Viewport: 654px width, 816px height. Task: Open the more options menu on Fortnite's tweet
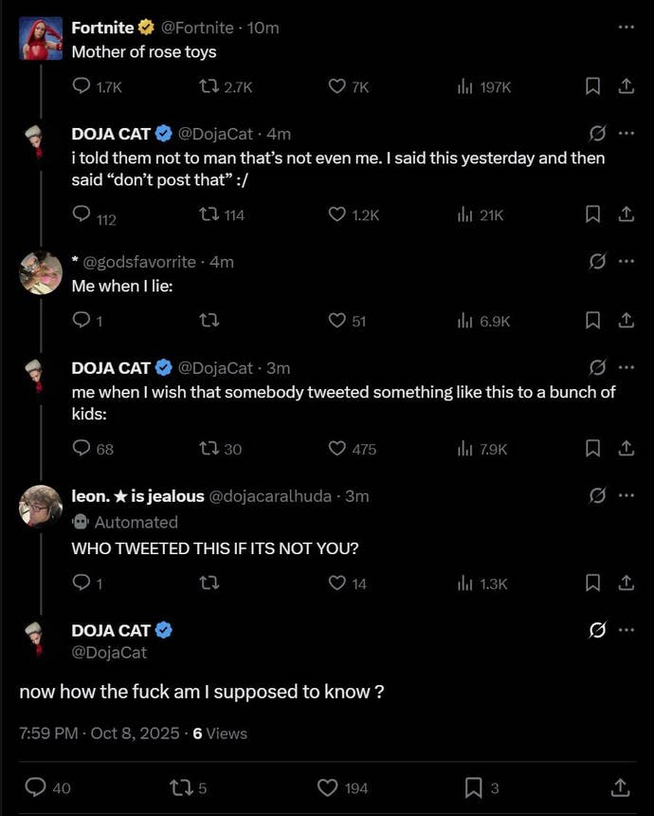click(625, 28)
